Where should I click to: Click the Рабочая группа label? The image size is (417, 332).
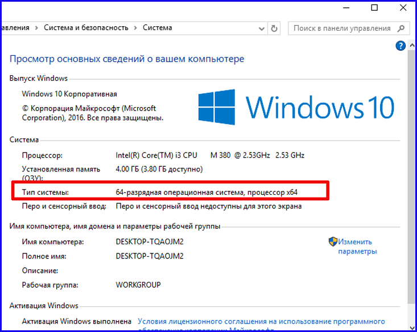click(x=50, y=285)
